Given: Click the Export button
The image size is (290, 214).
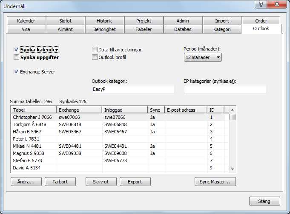Looking at the screenshot, I should pyautogui.click(x=135, y=182).
